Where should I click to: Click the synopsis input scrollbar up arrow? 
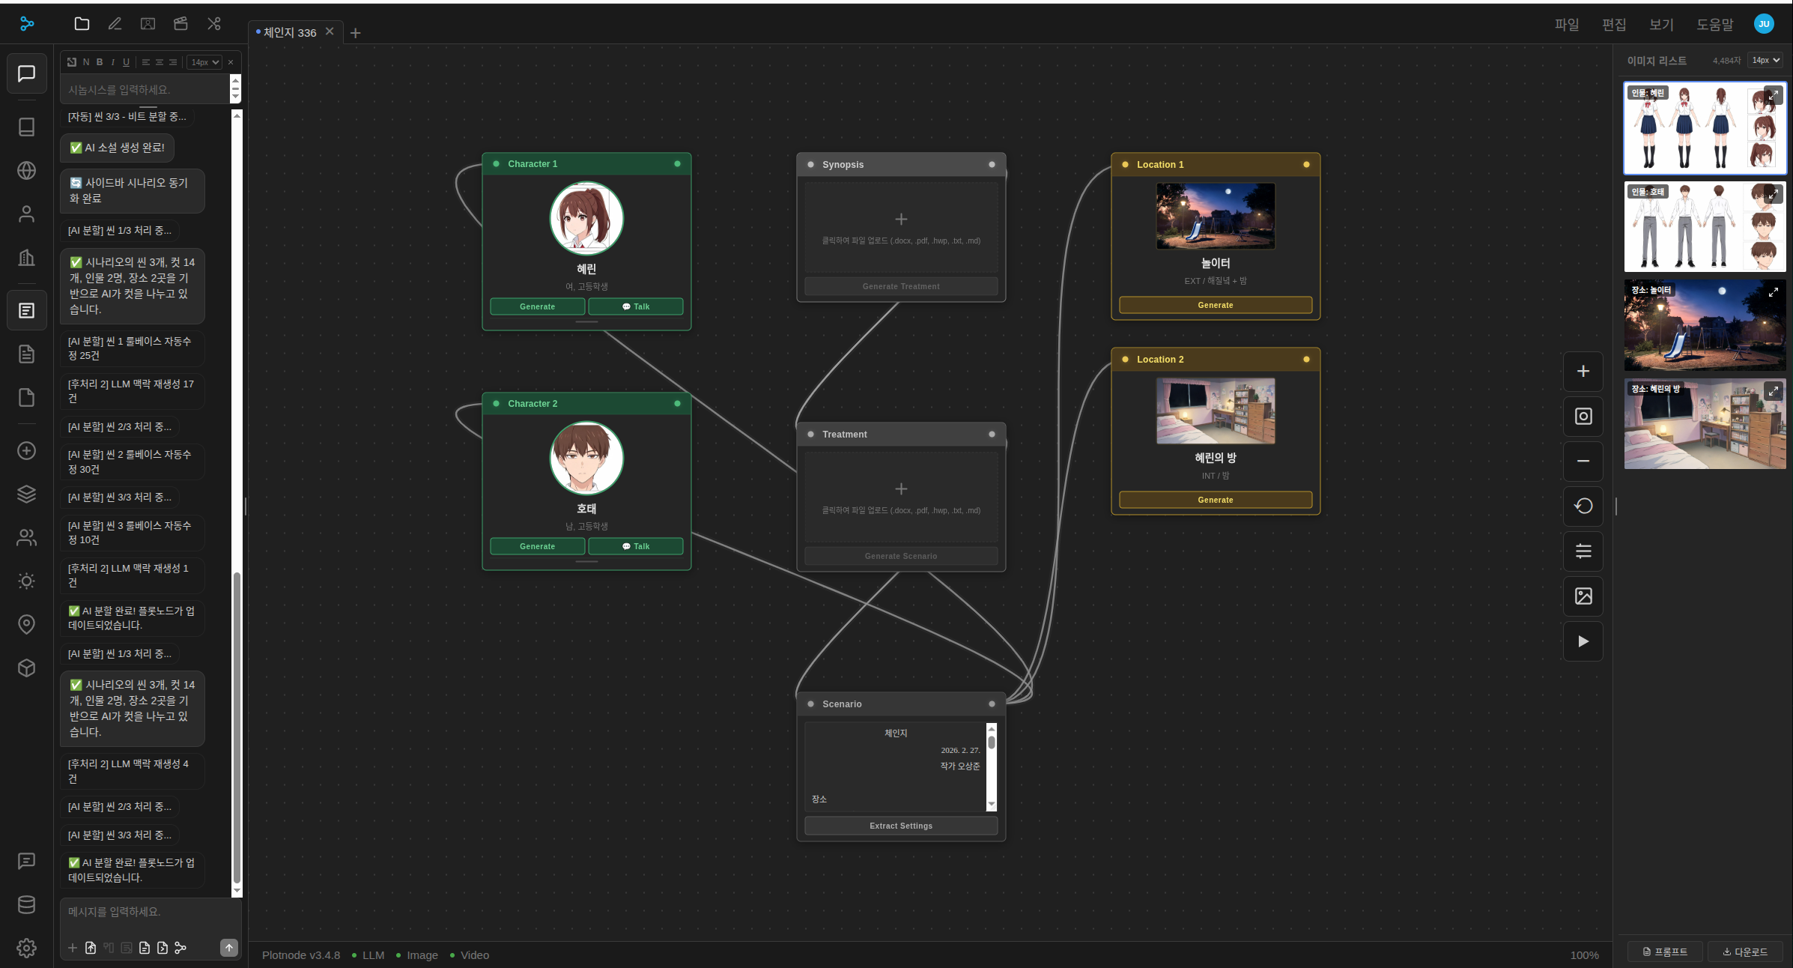(x=235, y=79)
